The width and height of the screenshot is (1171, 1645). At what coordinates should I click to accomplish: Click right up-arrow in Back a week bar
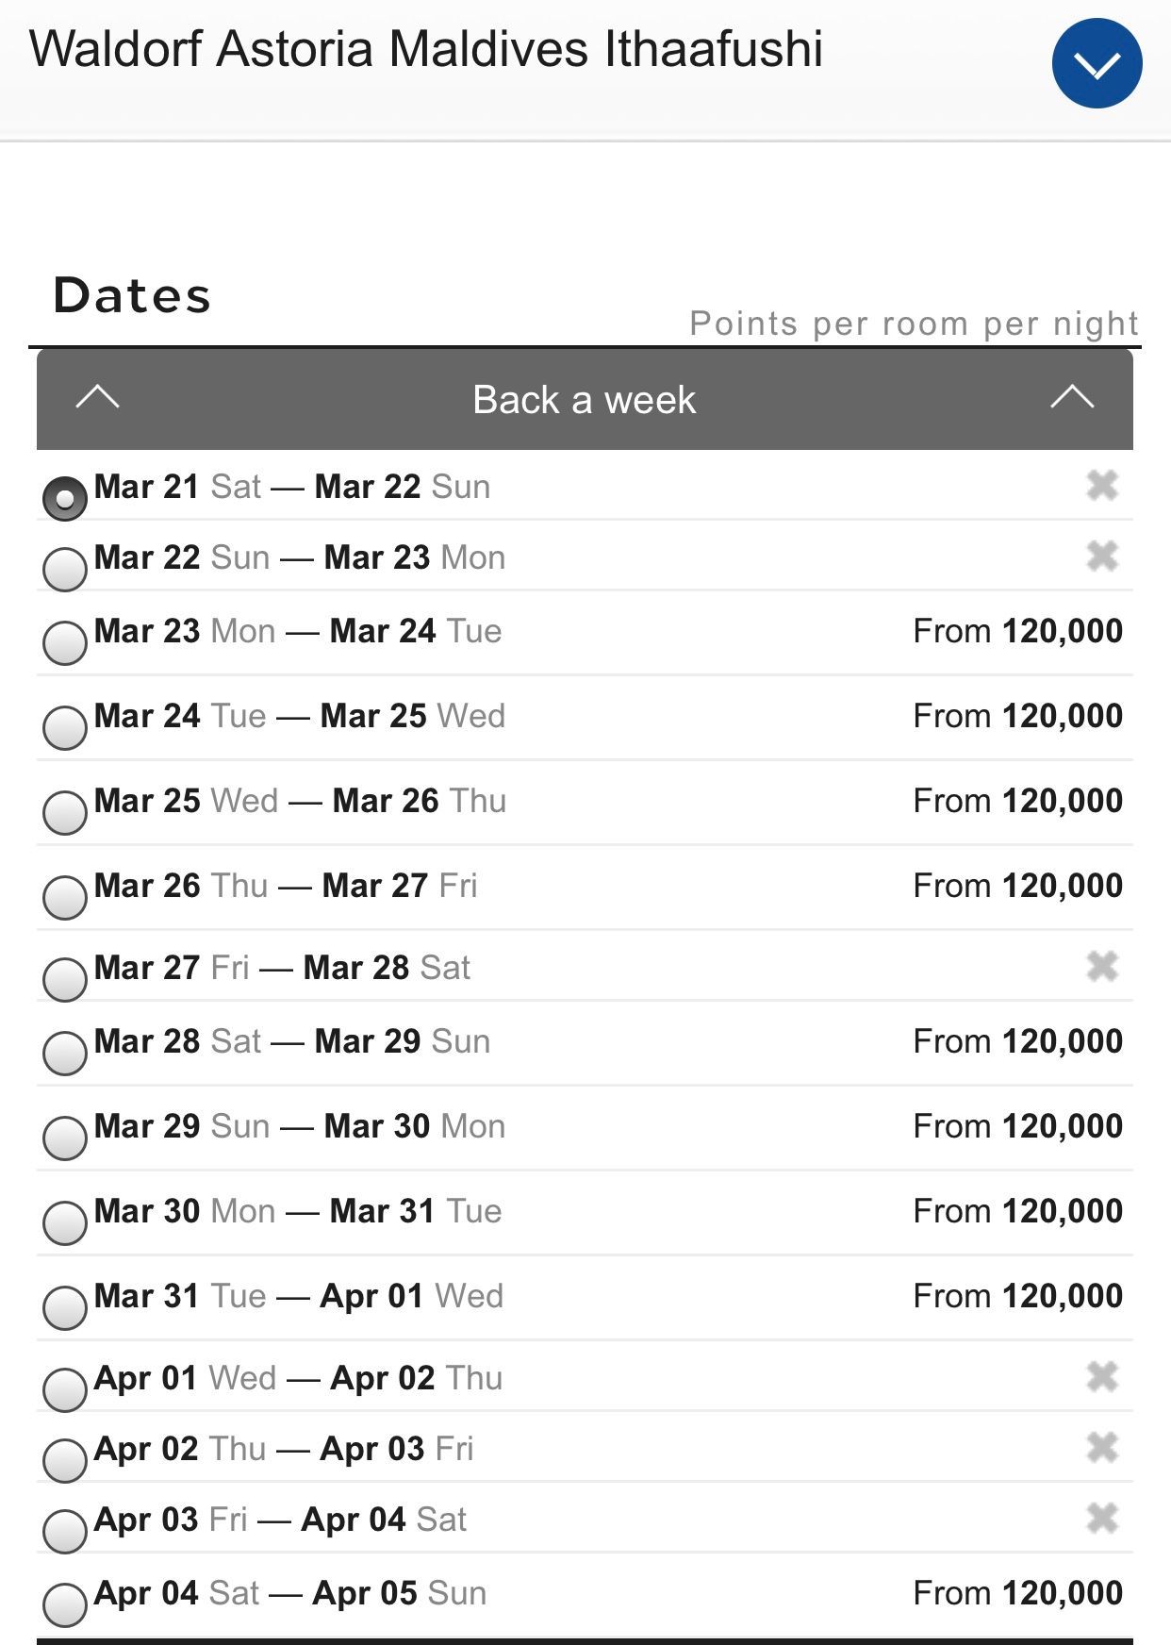click(1072, 398)
